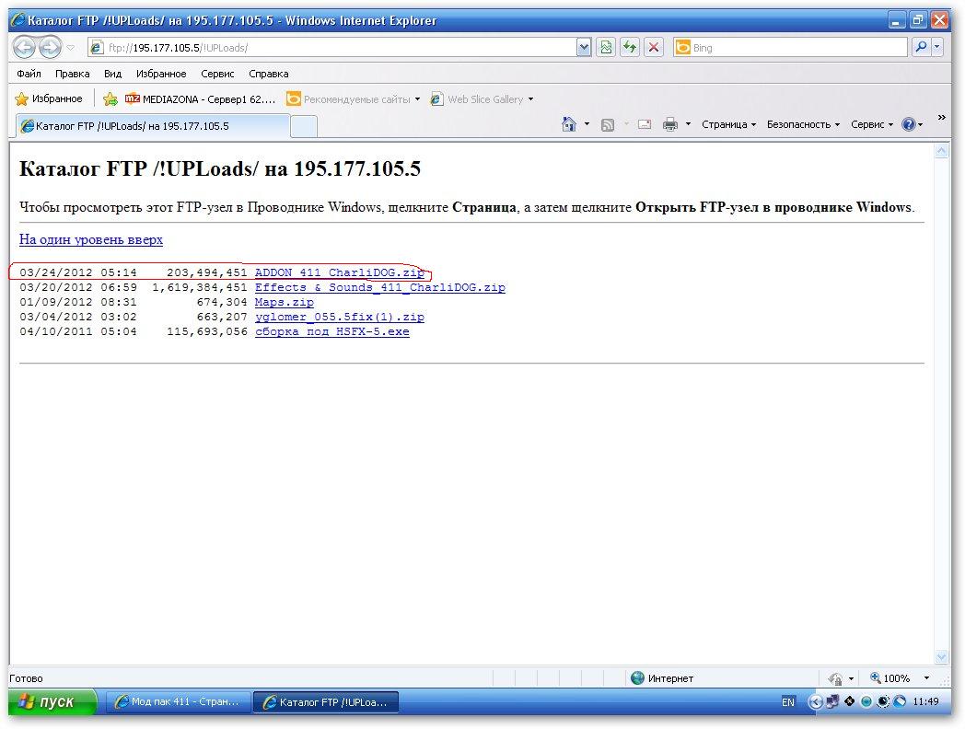Open the MEDIAZONA - Сервер1 favorite link
The width and height of the screenshot is (965, 729).
click(x=200, y=99)
